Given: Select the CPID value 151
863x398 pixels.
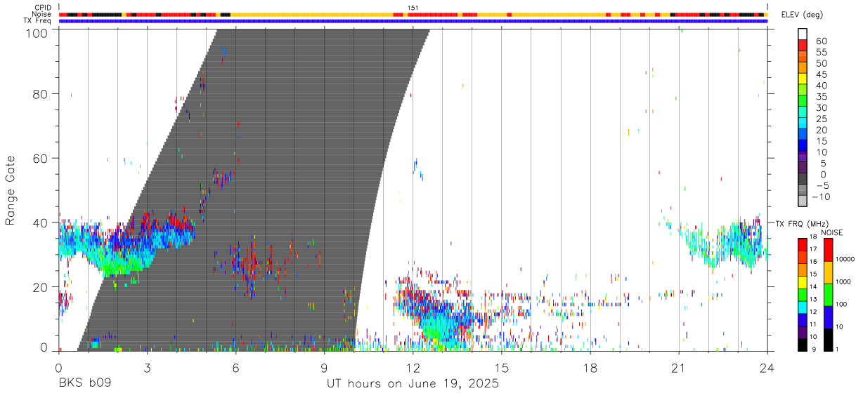Looking at the screenshot, I should click(413, 8).
